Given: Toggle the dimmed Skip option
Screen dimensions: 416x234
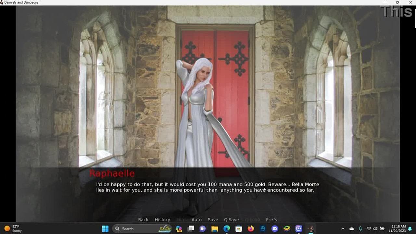Looking at the screenshot, I should (181, 220).
